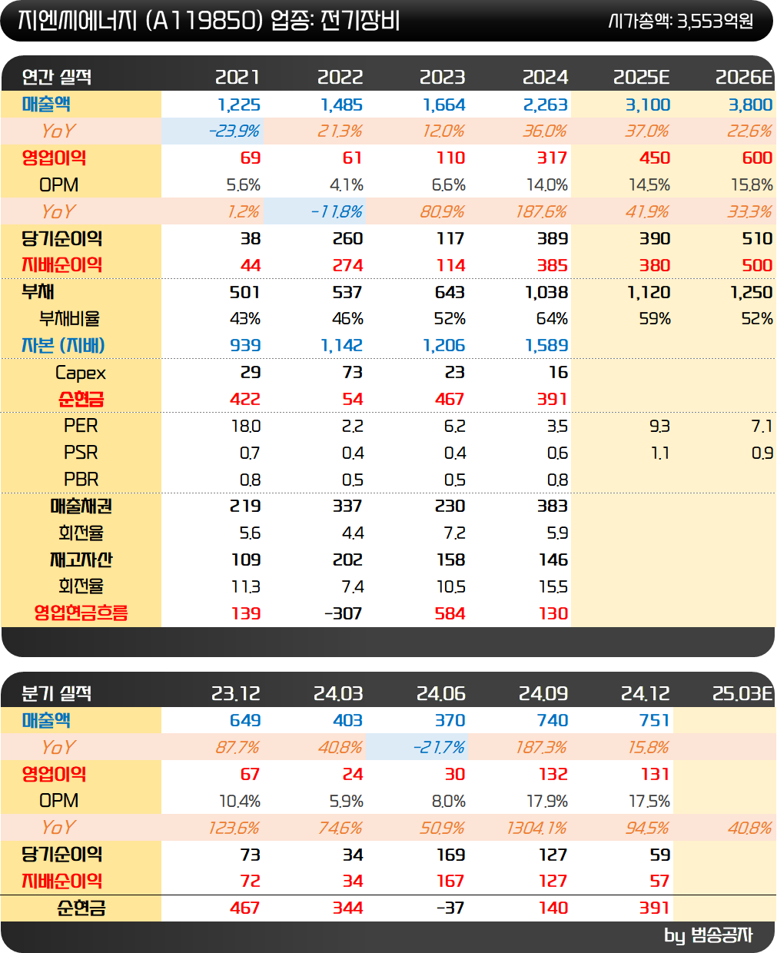Image resolution: width=777 pixels, height=953 pixels.
Task: Click the 2022 net income value 260
Action: [348, 239]
